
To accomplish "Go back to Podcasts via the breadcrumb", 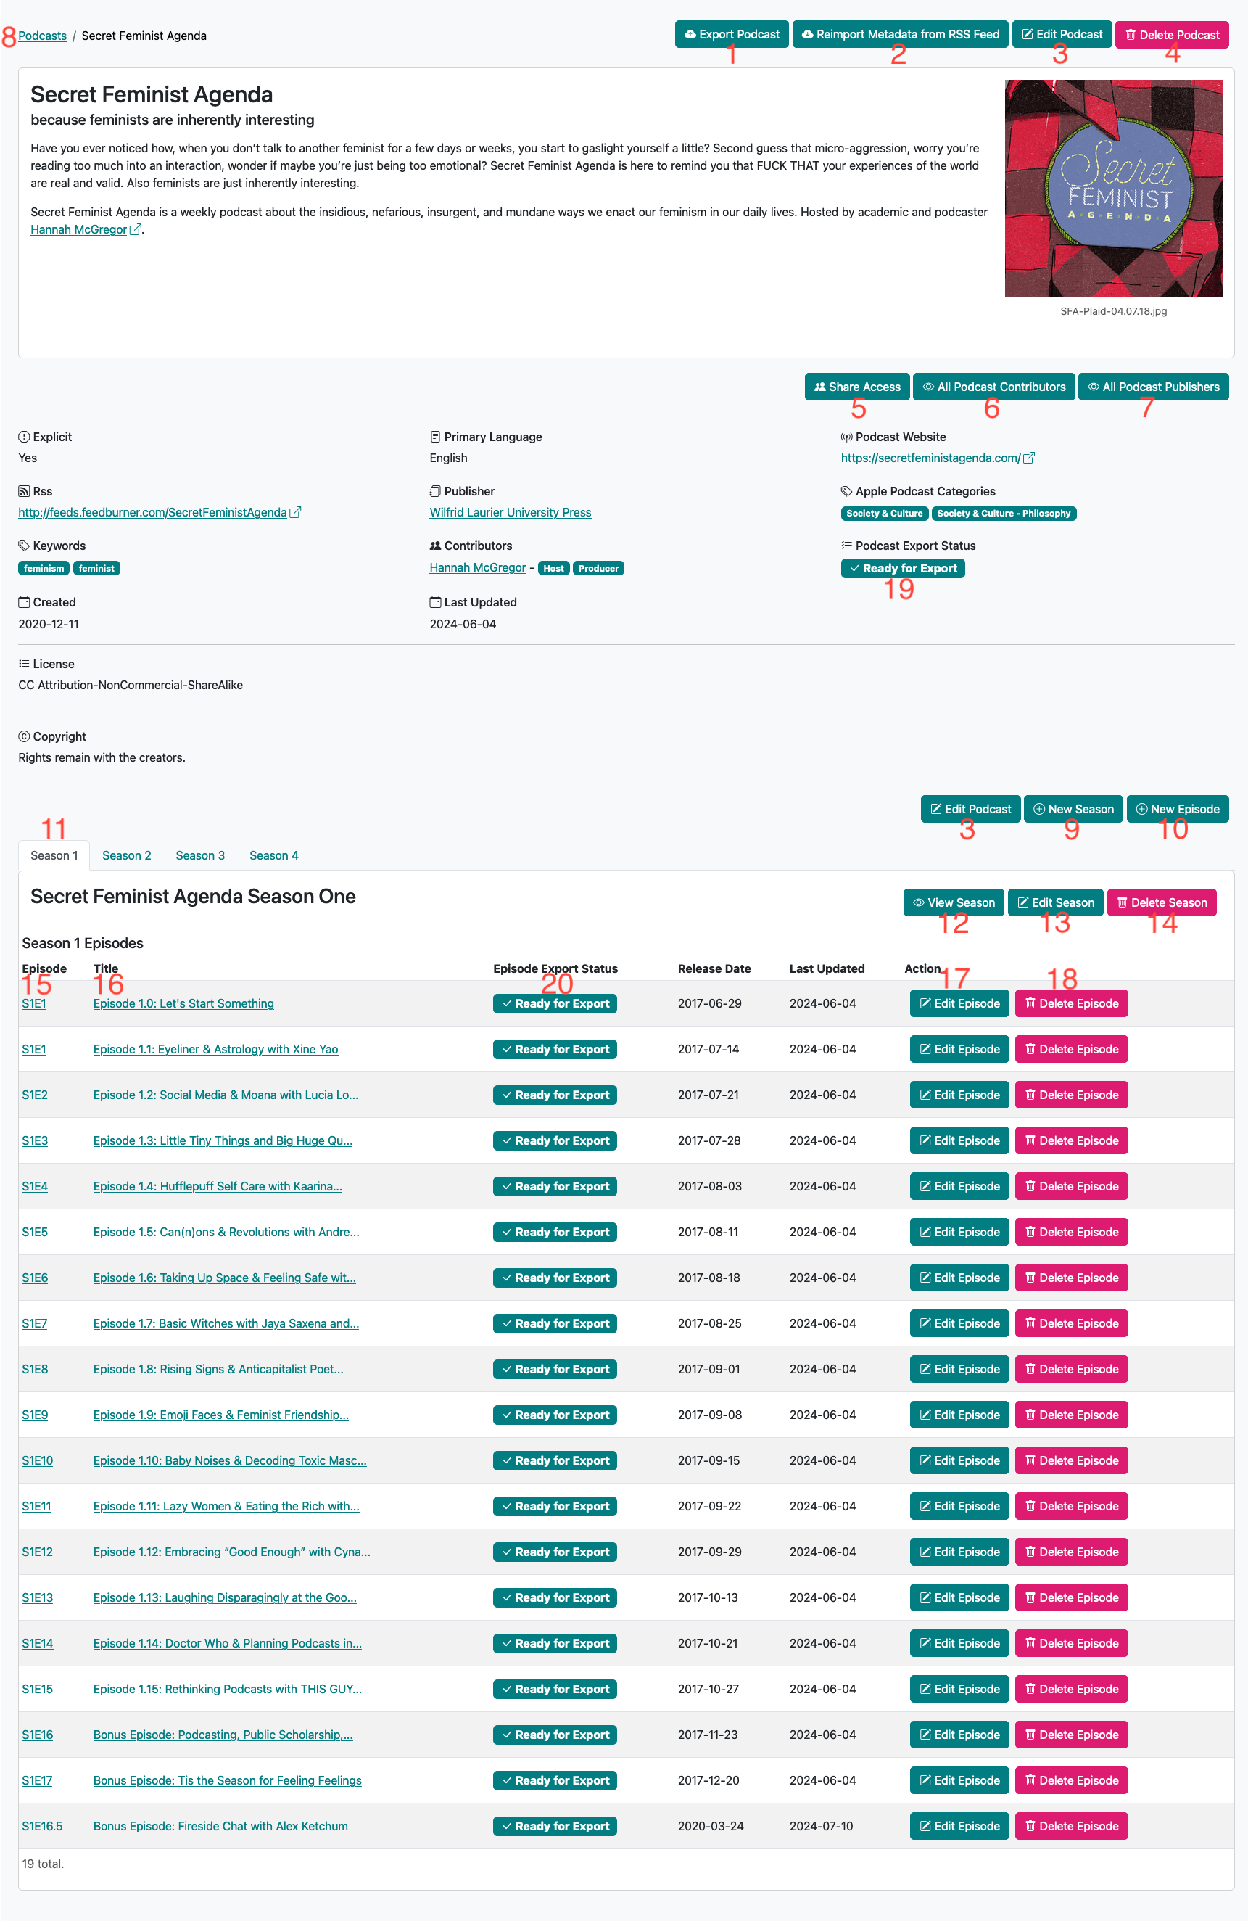I will pyautogui.click(x=42, y=36).
